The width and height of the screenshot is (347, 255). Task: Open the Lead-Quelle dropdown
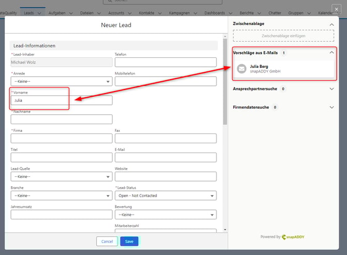point(61,176)
